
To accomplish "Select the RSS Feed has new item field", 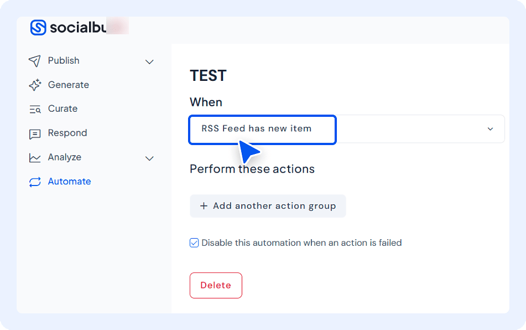I will pyautogui.click(x=262, y=129).
